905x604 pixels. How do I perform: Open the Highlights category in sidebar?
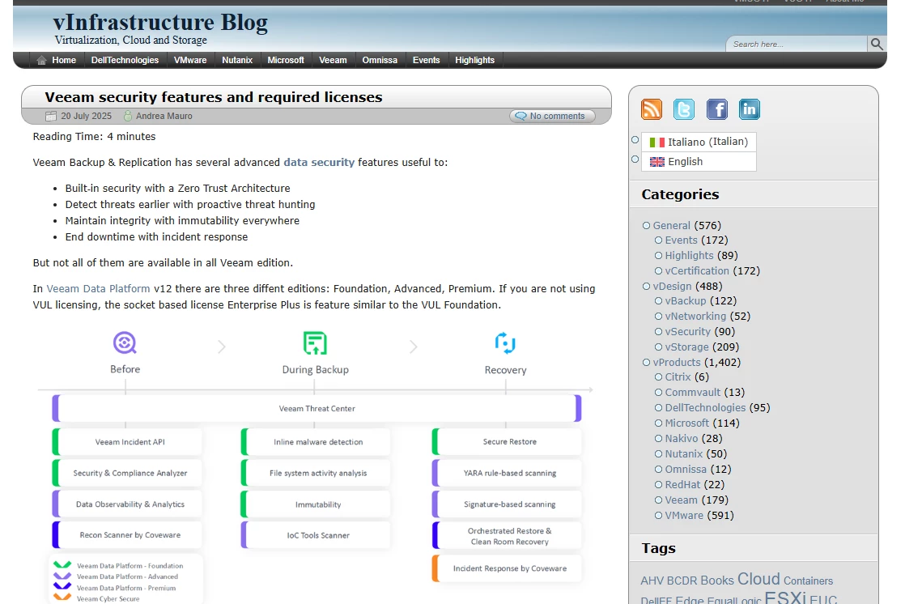pyautogui.click(x=689, y=255)
